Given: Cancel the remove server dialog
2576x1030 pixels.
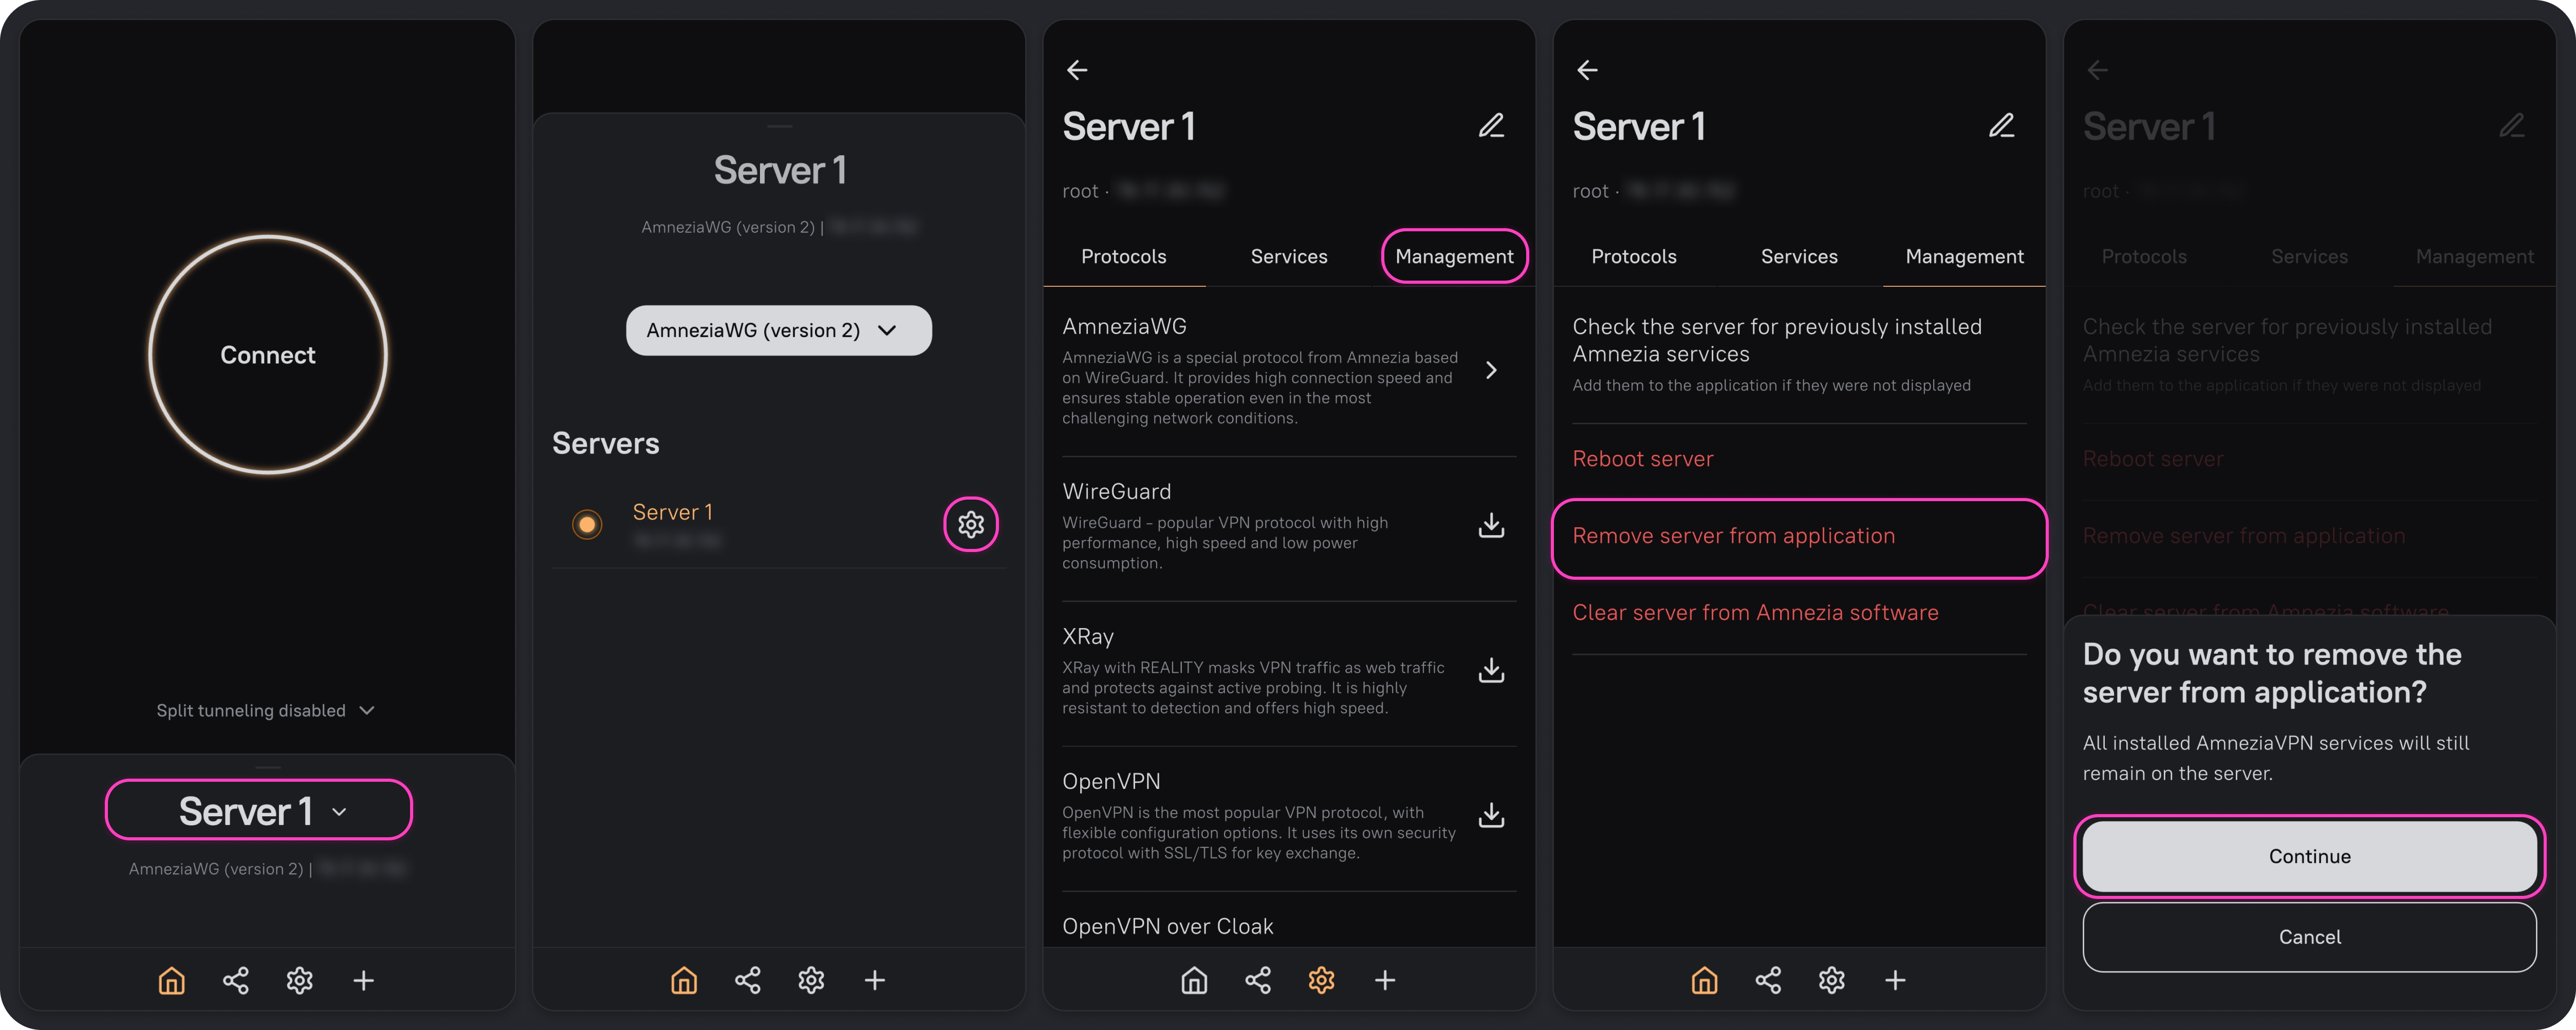Looking at the screenshot, I should pos(2310,937).
